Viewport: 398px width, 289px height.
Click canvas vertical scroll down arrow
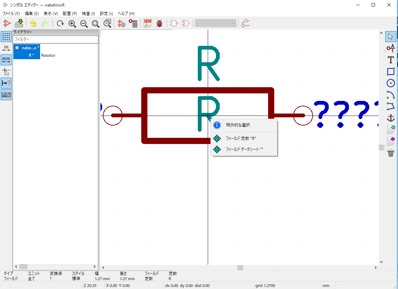coord(381,262)
